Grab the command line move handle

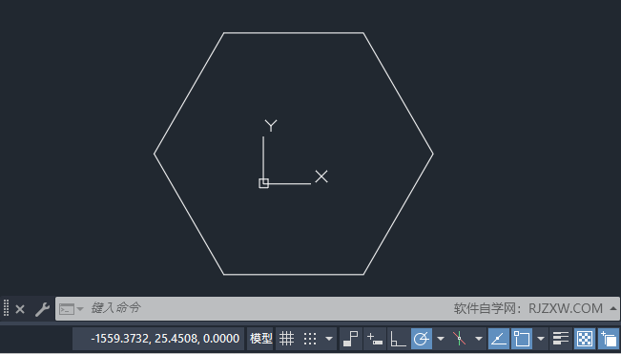tap(6, 308)
